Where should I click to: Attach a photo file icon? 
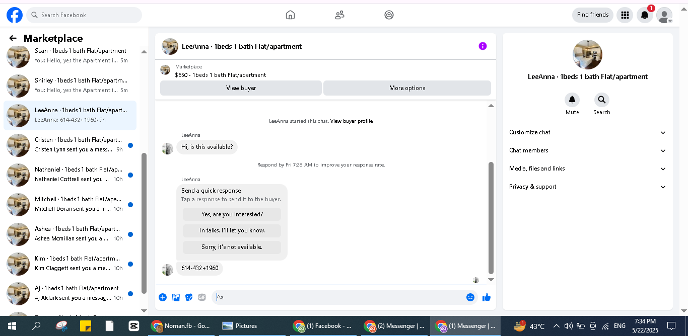point(176,297)
